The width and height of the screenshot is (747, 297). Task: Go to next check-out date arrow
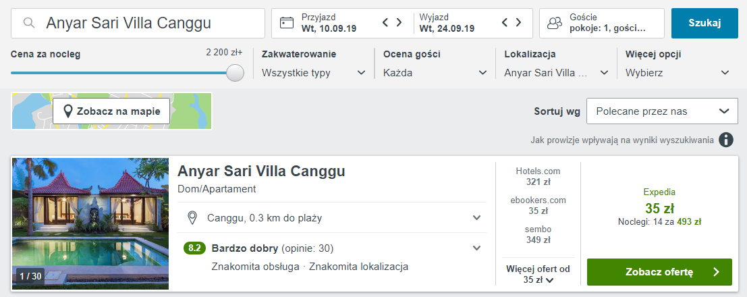[x=519, y=23]
